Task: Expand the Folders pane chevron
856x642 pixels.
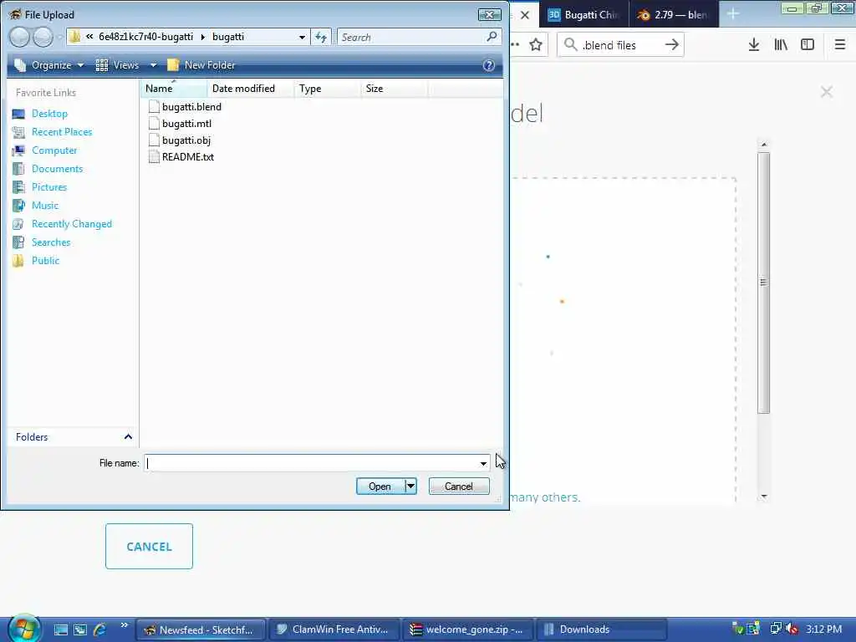Action: [x=128, y=436]
